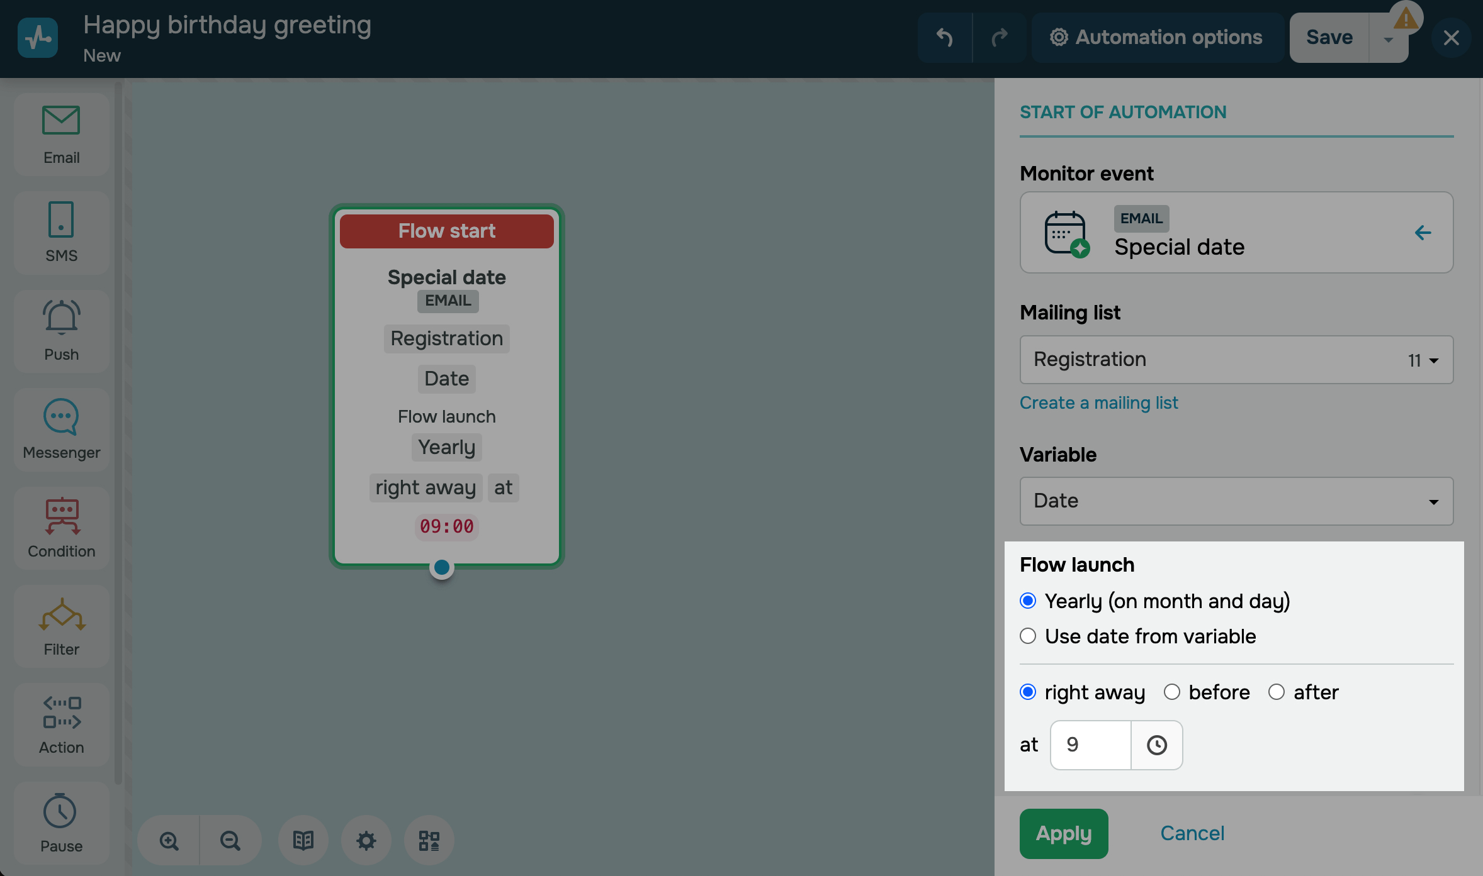The image size is (1483, 876).
Task: Select Use date from variable option
Action: click(1028, 636)
